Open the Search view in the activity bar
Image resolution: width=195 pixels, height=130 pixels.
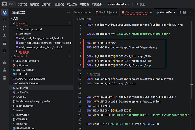(x=5, y=20)
